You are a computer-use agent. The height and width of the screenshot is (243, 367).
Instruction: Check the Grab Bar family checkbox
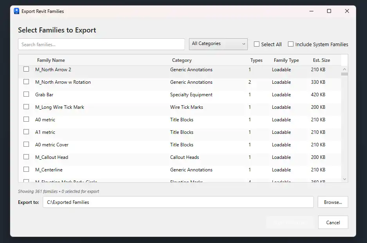click(x=26, y=94)
